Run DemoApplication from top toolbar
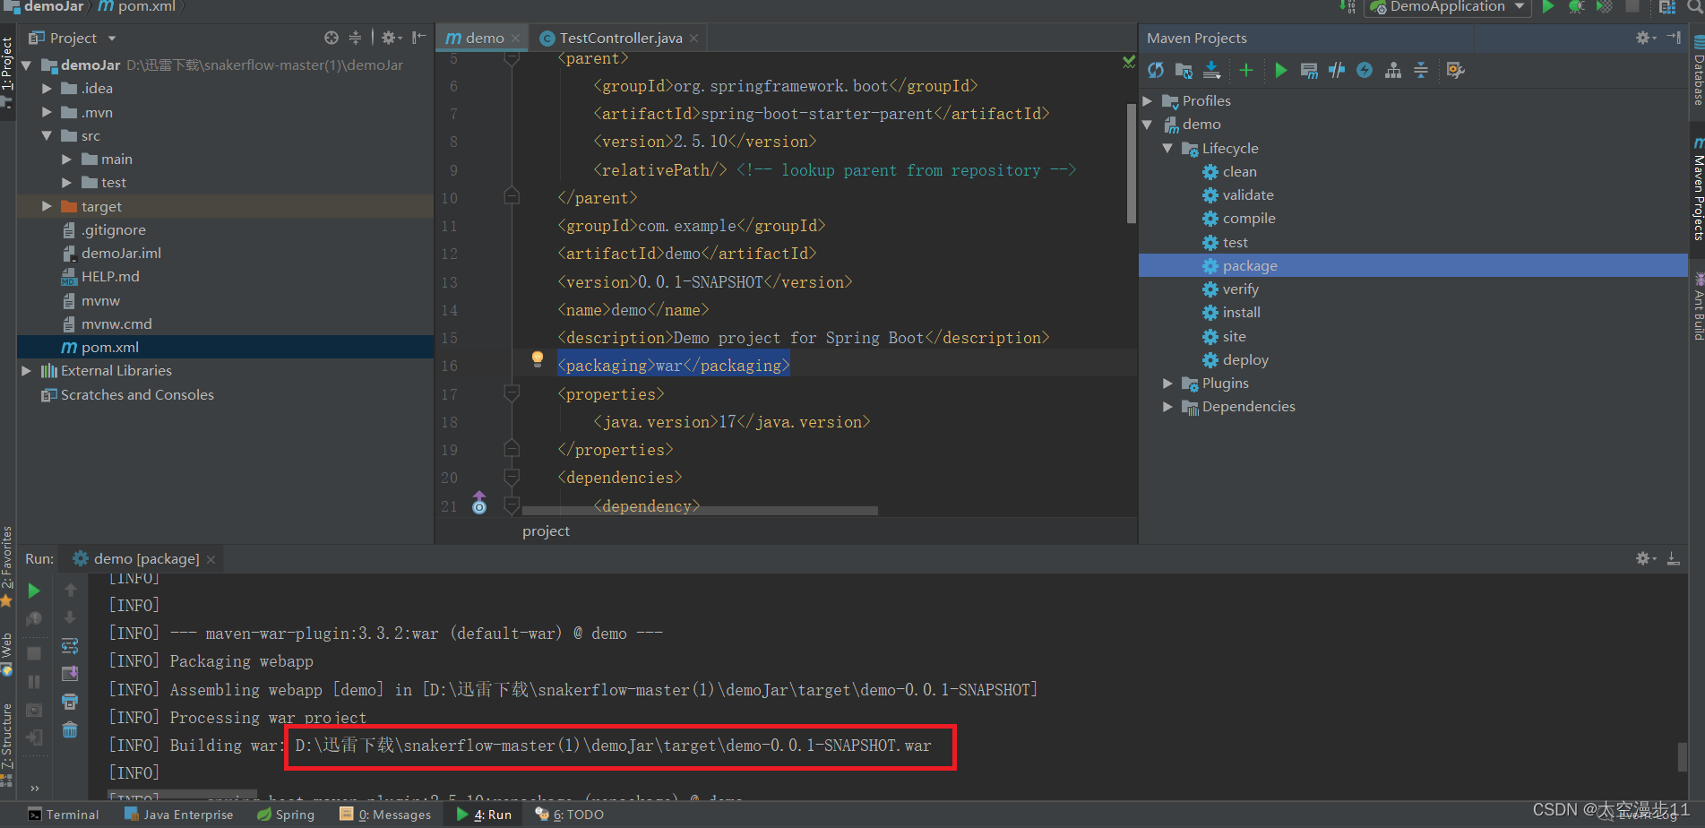This screenshot has width=1705, height=828. (1548, 7)
